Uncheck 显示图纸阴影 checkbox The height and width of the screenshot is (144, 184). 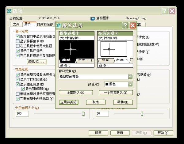click(x=22, y=89)
